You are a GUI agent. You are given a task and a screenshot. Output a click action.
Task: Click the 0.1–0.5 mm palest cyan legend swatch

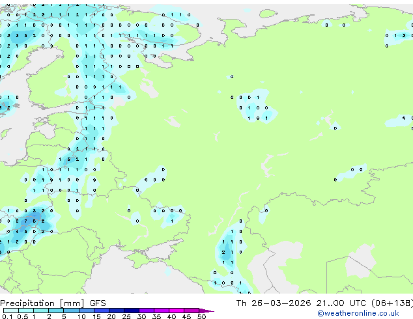click(x=11, y=311)
